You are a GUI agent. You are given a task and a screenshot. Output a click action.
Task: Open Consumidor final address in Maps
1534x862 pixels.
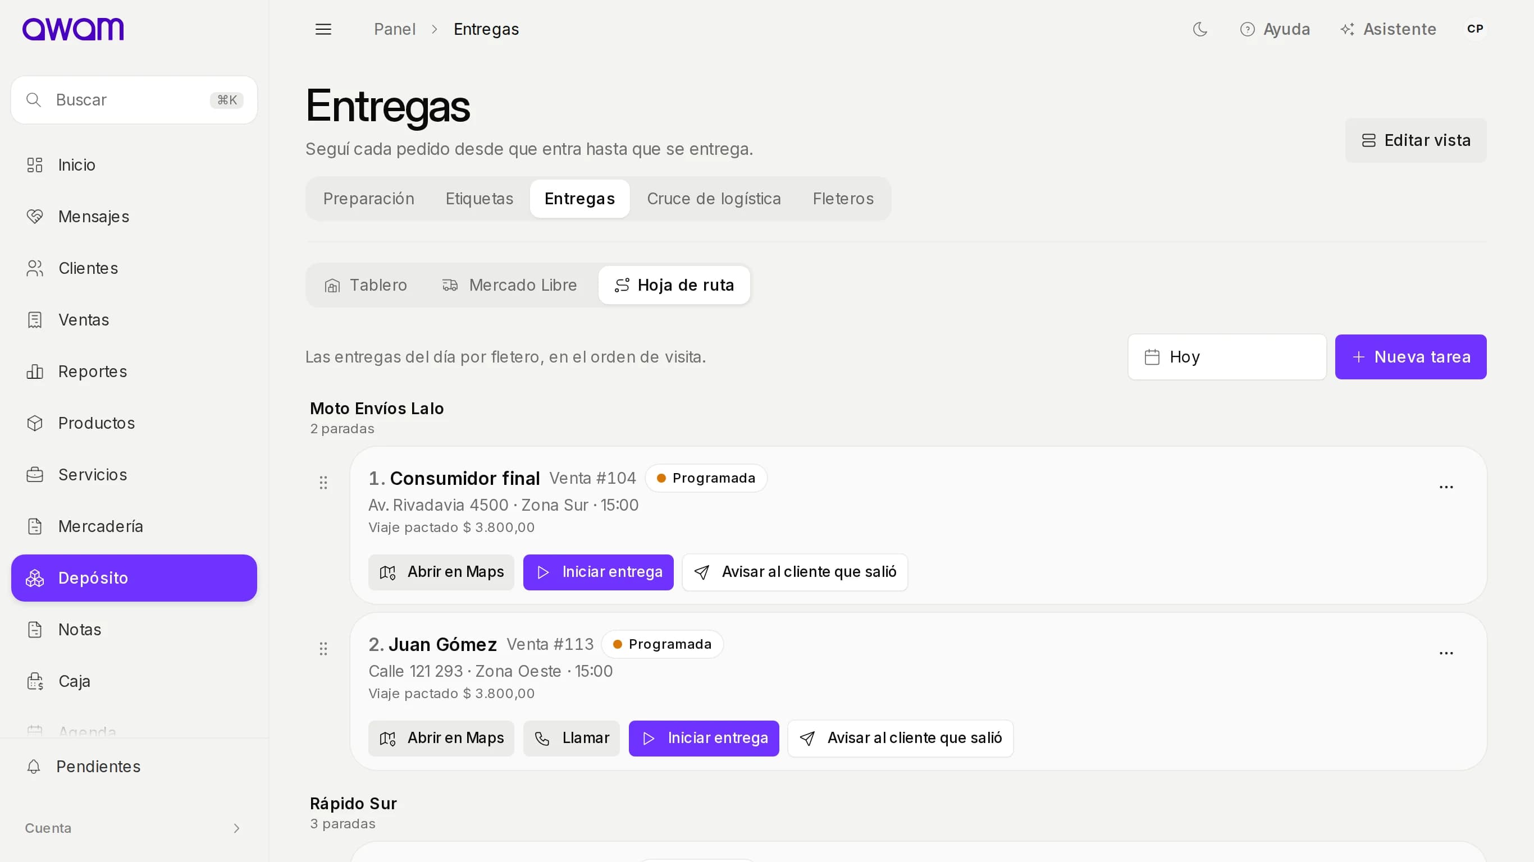441,572
